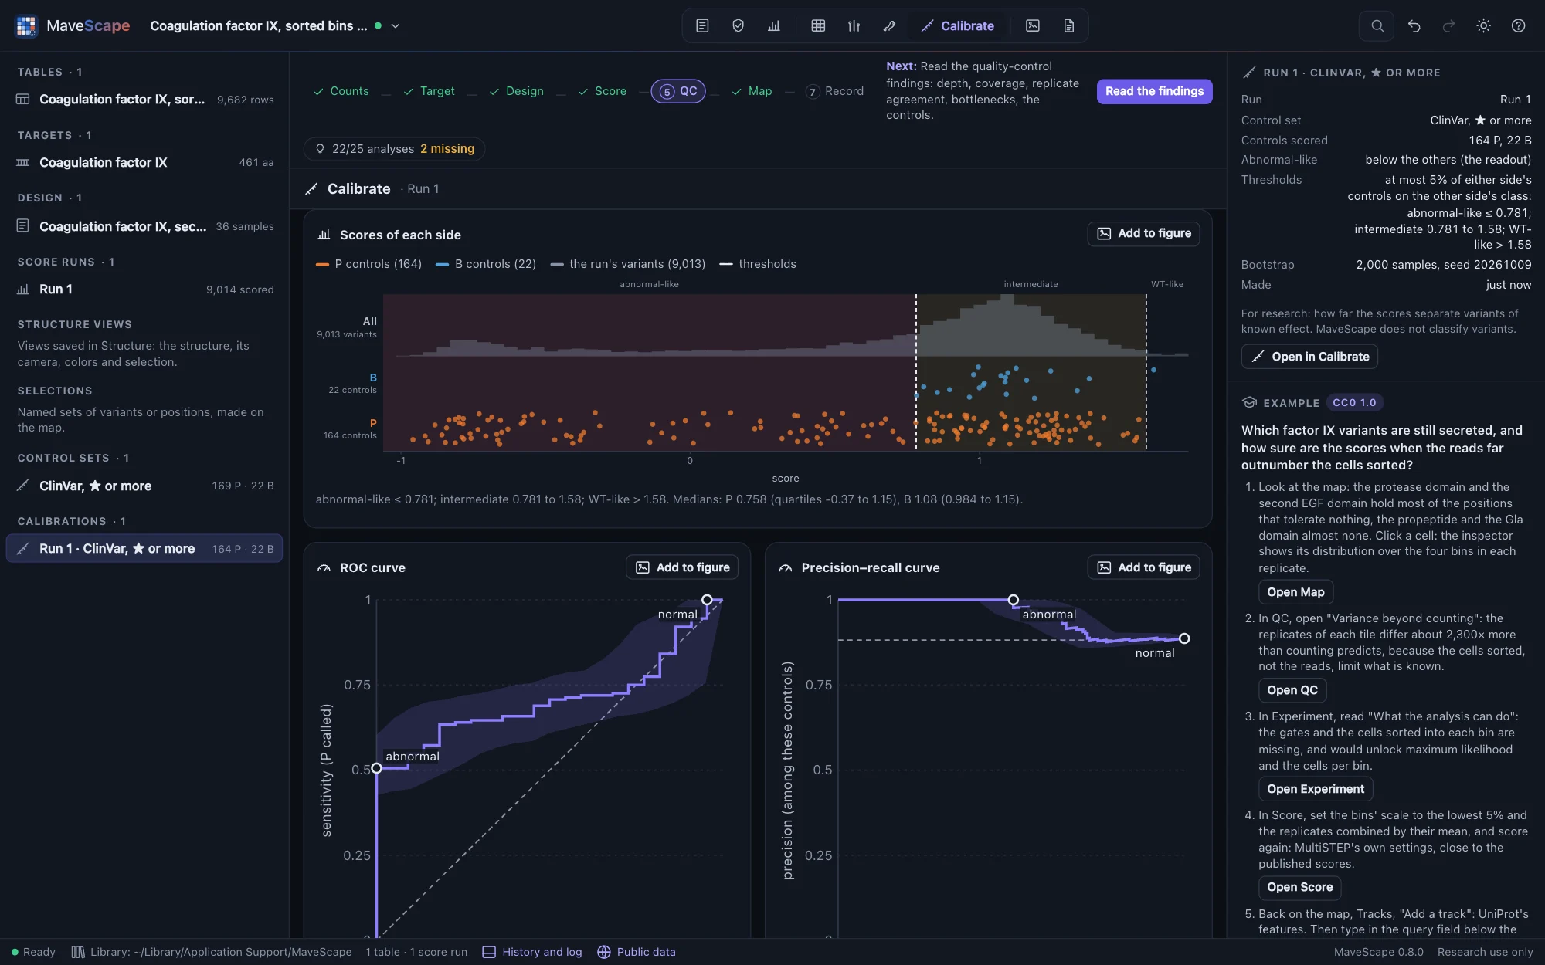
Task: Click the Open Experiment button
Action: pos(1316,789)
